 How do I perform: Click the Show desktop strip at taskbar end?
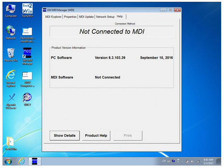tap(219, 161)
